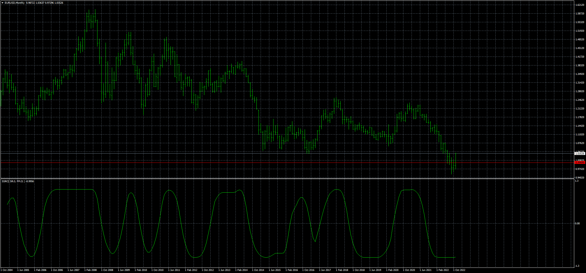Click the 1.11020 price axis label

tap(580, 135)
